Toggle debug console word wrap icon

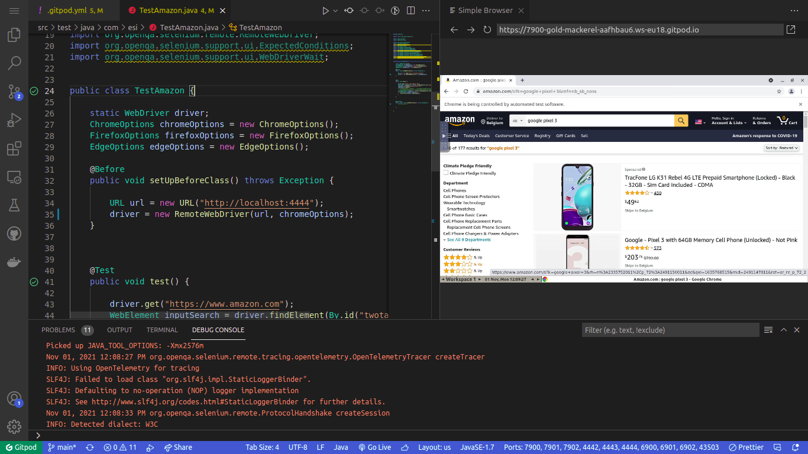(x=768, y=330)
